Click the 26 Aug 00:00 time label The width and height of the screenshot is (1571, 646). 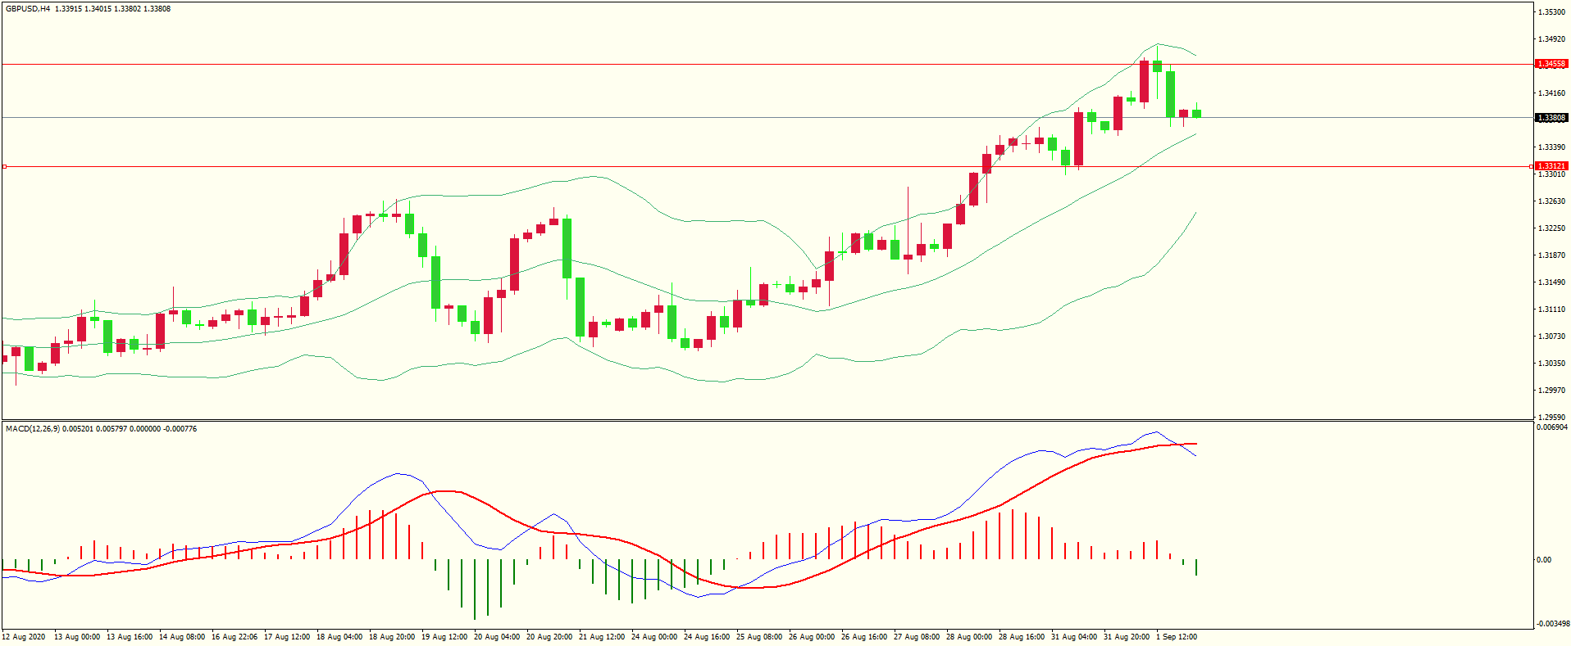[812, 637]
